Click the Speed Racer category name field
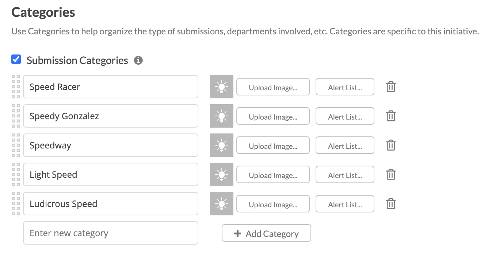The width and height of the screenshot is (488, 264). coord(111,87)
